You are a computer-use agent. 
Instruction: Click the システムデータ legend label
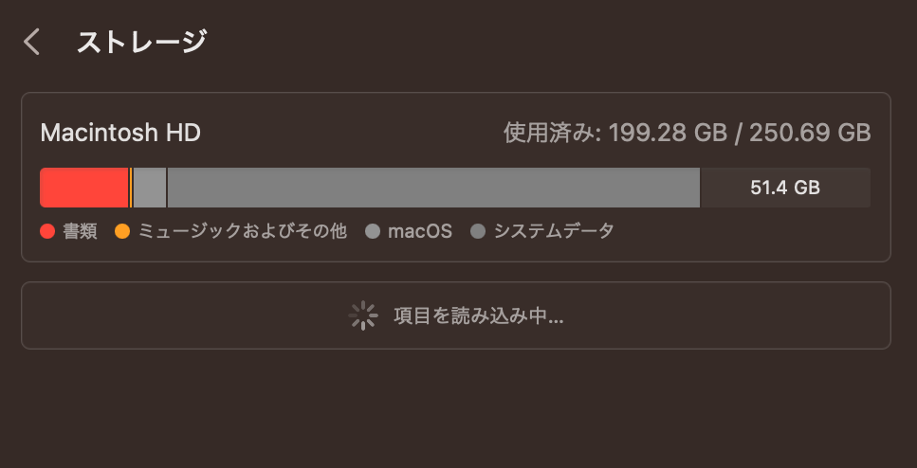point(554,231)
